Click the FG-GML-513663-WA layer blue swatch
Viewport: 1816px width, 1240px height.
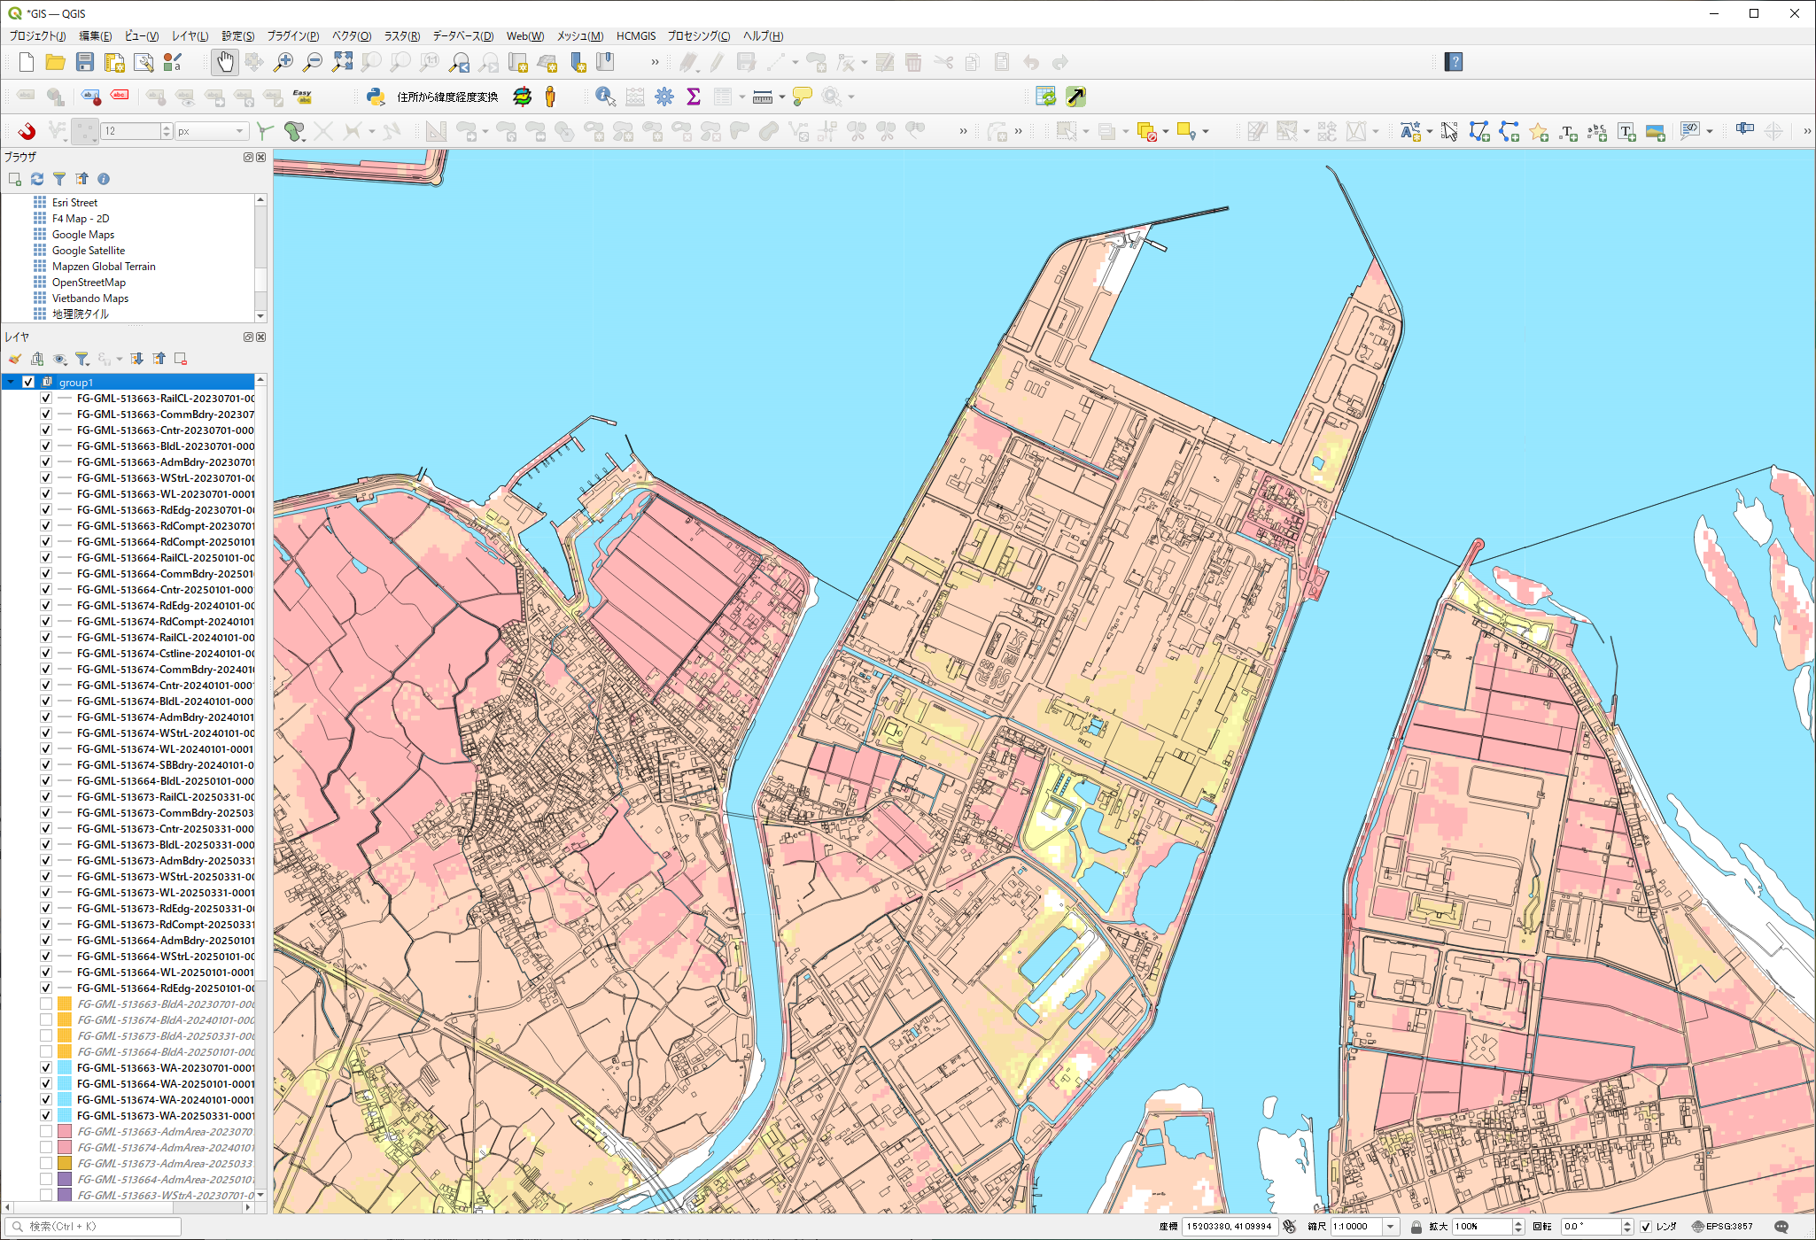pos(65,1067)
